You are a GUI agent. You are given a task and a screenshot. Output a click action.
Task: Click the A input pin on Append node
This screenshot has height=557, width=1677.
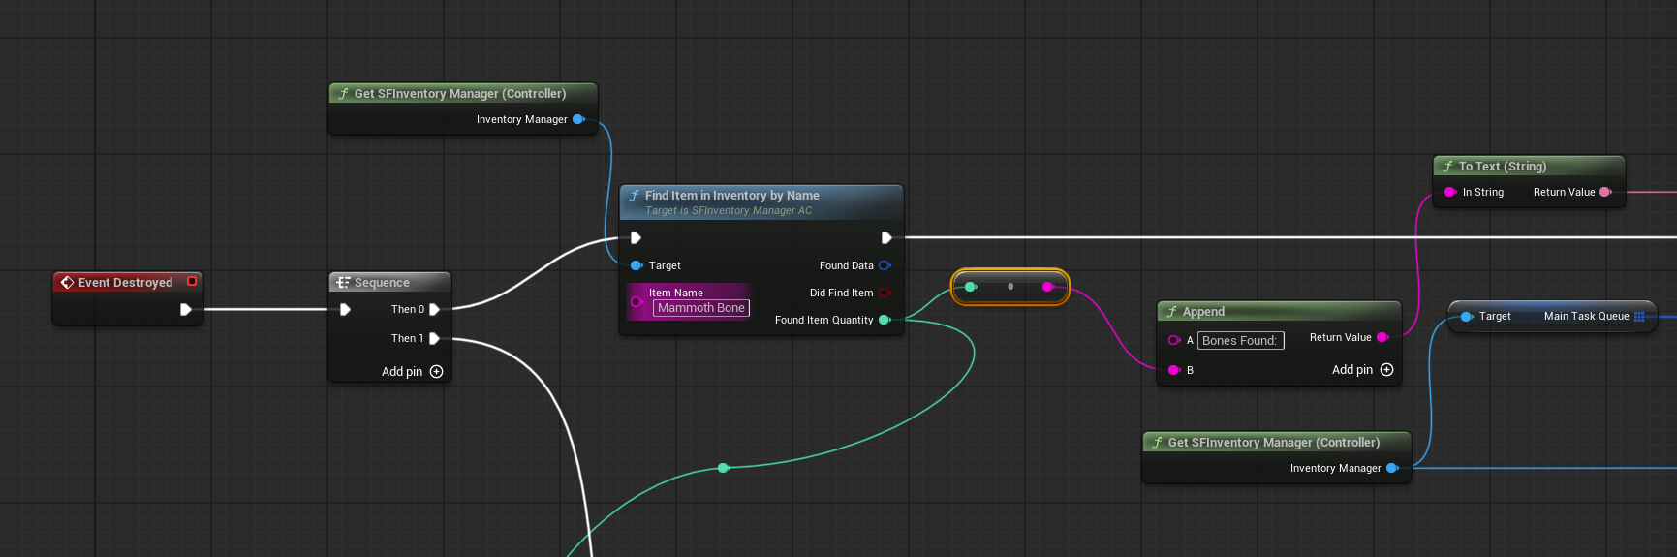point(1174,340)
